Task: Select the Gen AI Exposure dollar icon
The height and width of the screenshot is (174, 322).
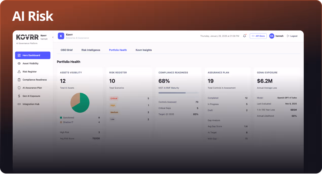Action: pyautogui.click(x=19, y=96)
